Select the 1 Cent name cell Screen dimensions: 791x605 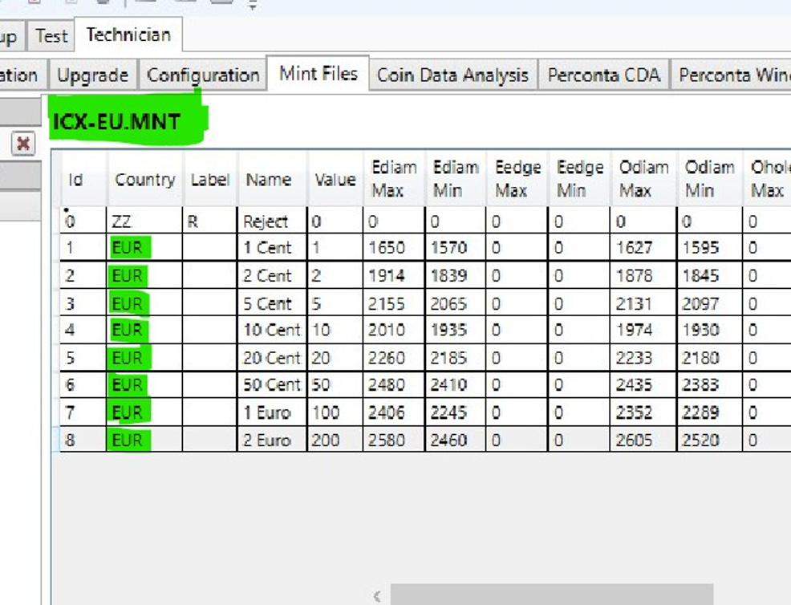(271, 247)
